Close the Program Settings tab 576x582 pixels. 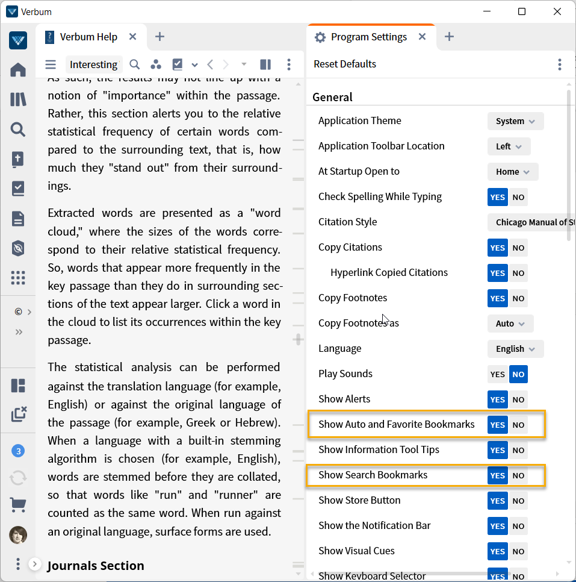(422, 37)
